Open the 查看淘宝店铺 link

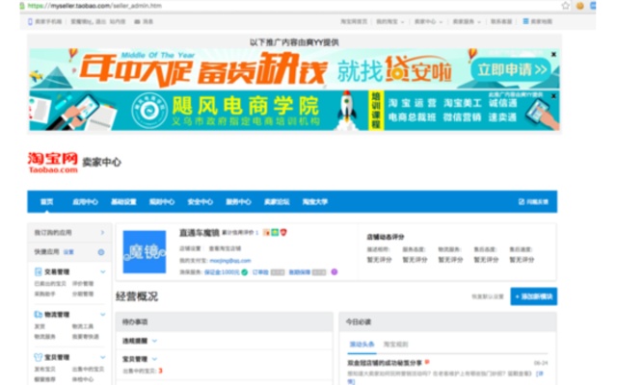click(x=225, y=248)
